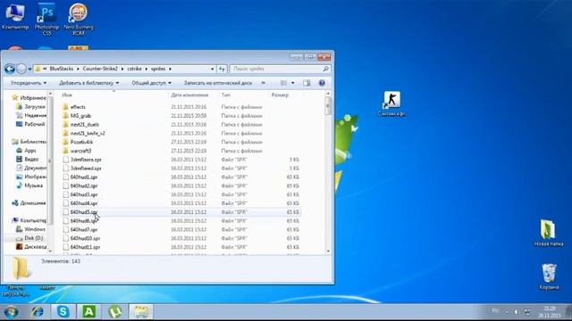Click file list scroll down arrow
The width and height of the screenshot is (572, 321).
(328, 251)
